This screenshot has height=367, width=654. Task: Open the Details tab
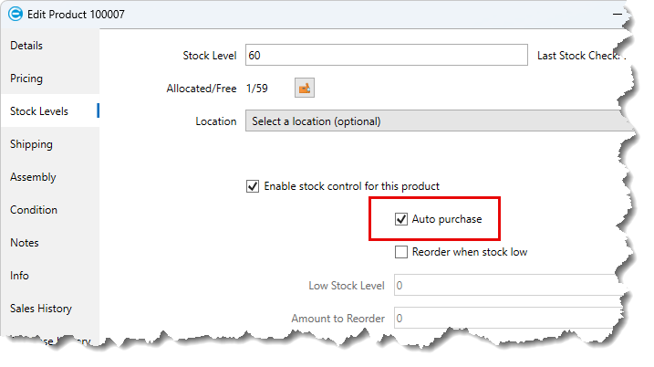(x=26, y=46)
